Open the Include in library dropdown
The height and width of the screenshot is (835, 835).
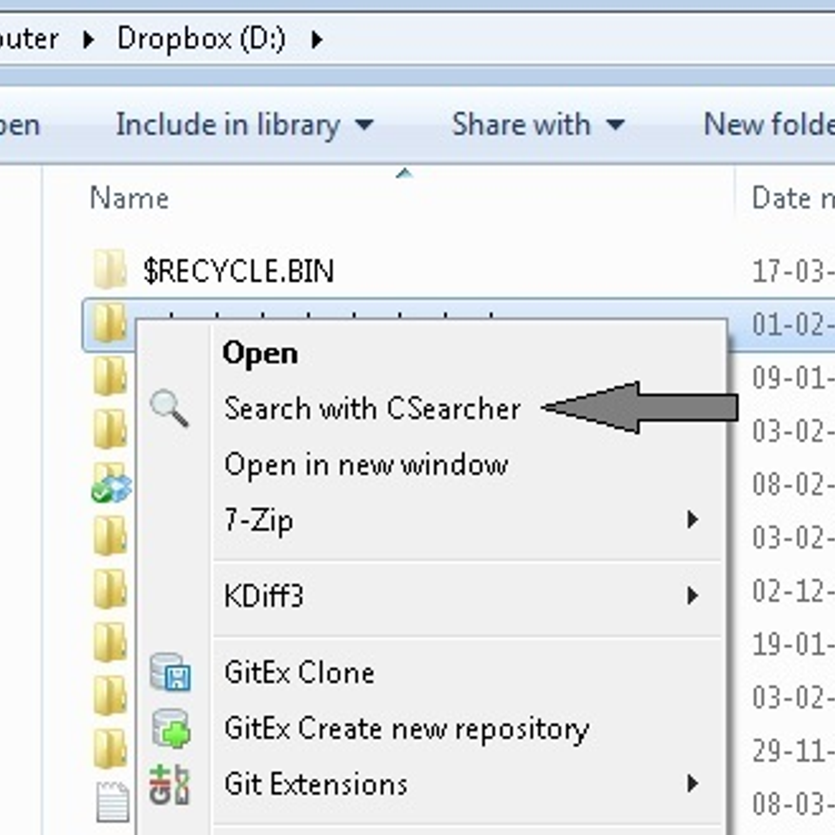(x=244, y=125)
